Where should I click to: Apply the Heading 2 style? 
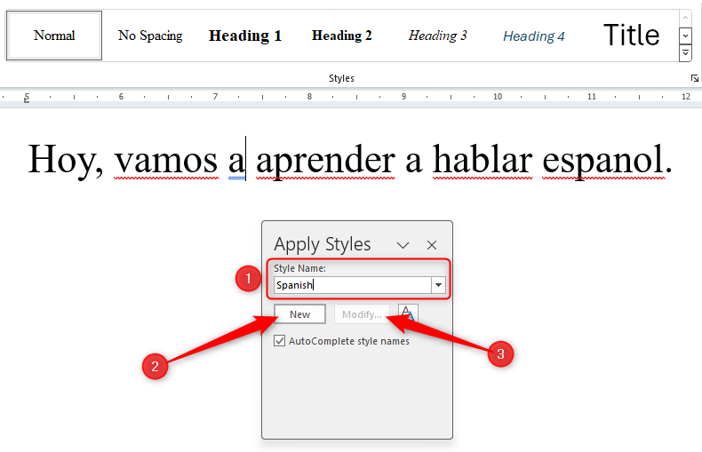[x=341, y=36]
